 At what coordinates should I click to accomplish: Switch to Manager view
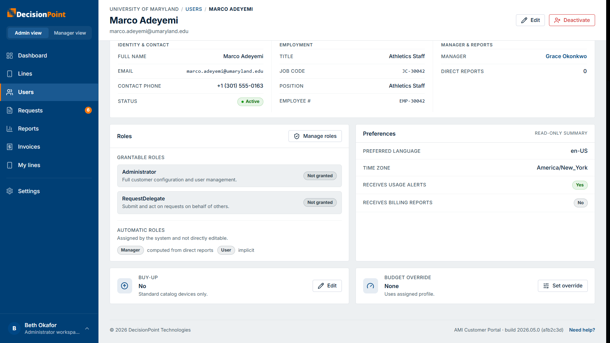tap(70, 33)
